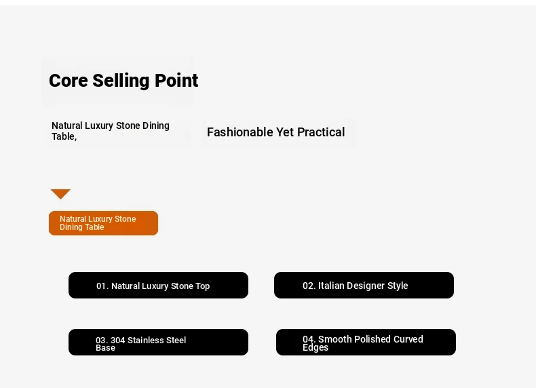Image resolution: width=536 pixels, height=388 pixels.
Task: Click the 03. number on the third feature
Action: (x=102, y=341)
